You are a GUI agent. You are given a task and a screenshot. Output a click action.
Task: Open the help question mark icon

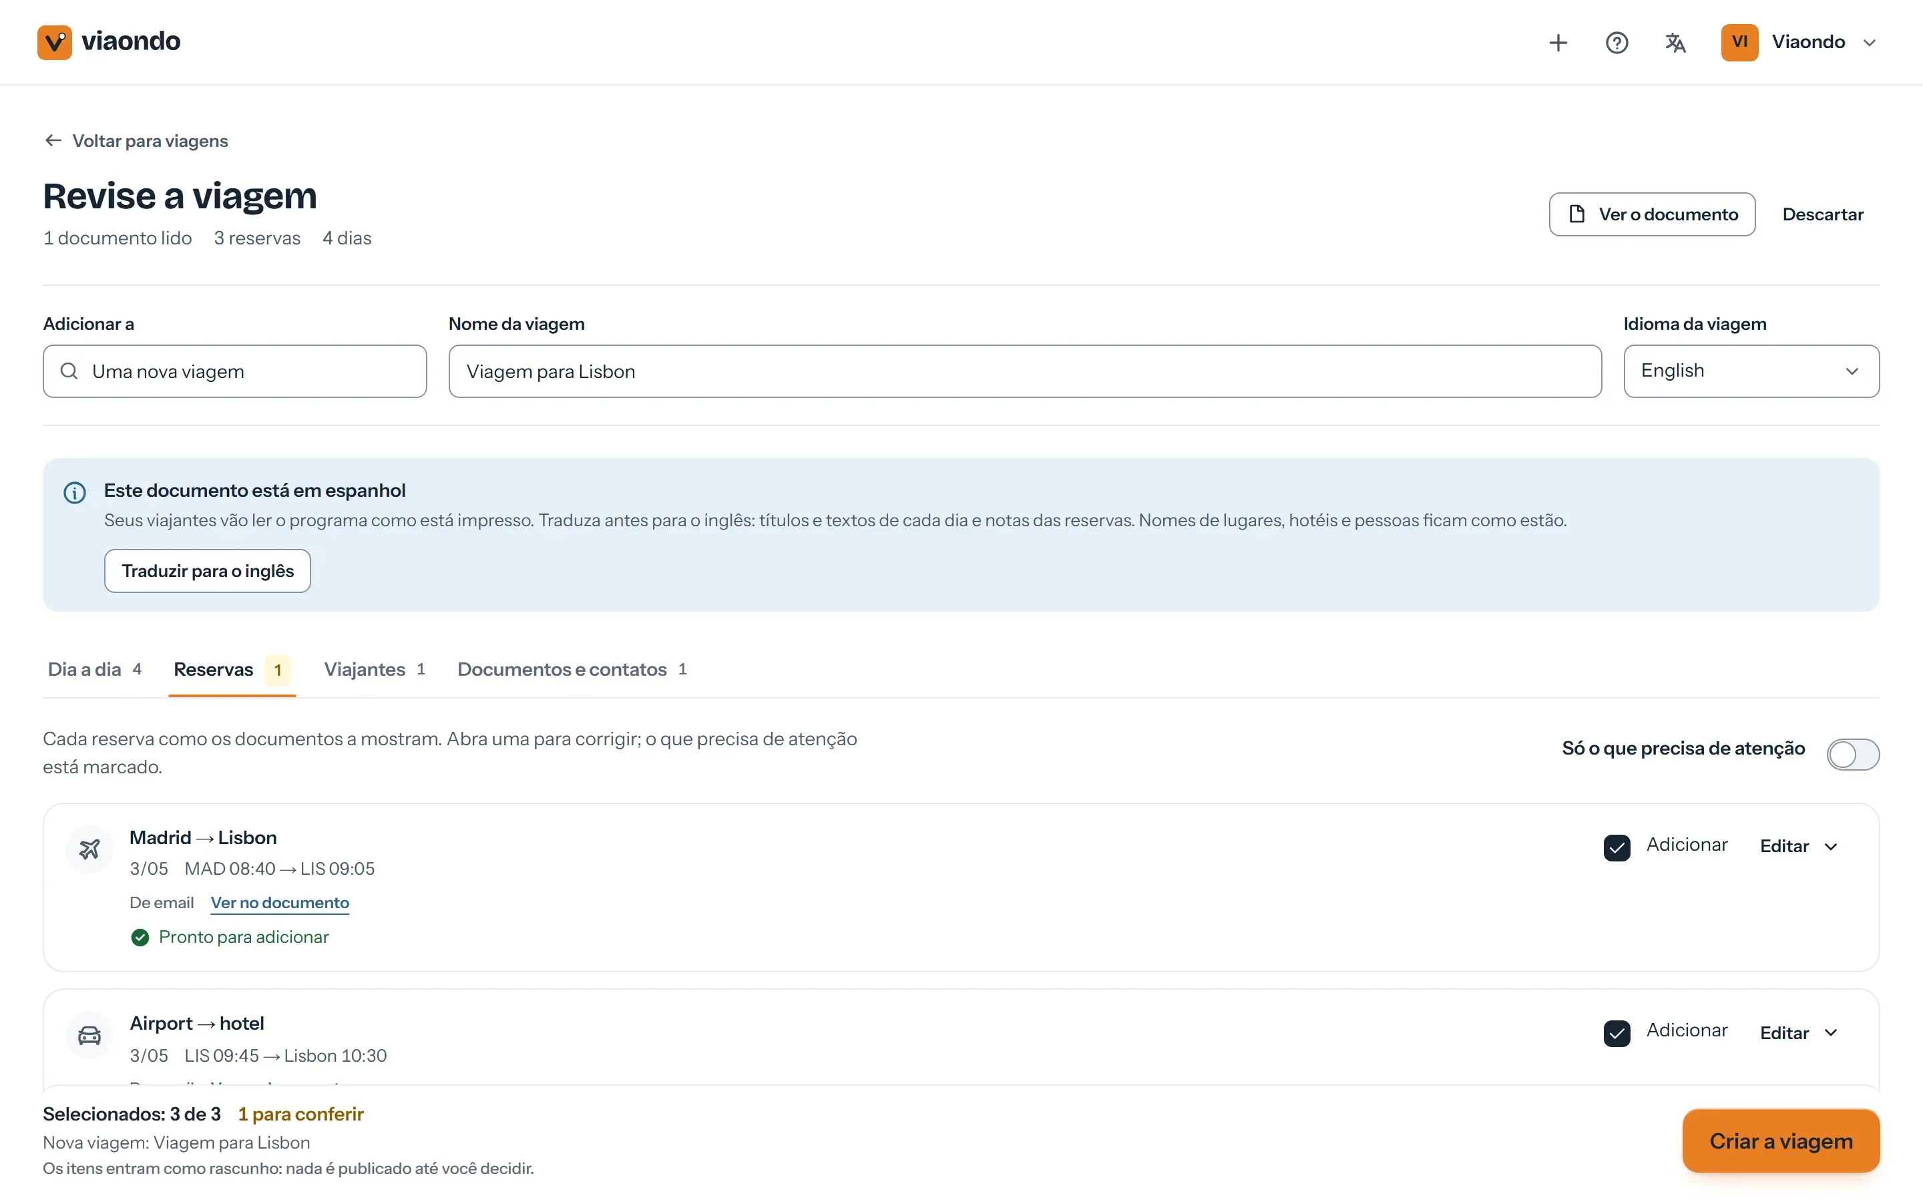click(x=1617, y=42)
